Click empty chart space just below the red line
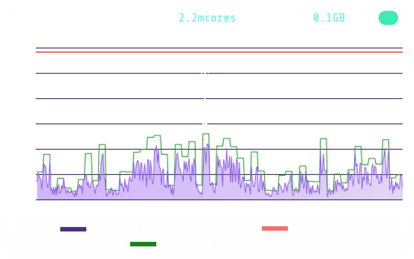This screenshot has height=259, width=414. tap(219, 63)
